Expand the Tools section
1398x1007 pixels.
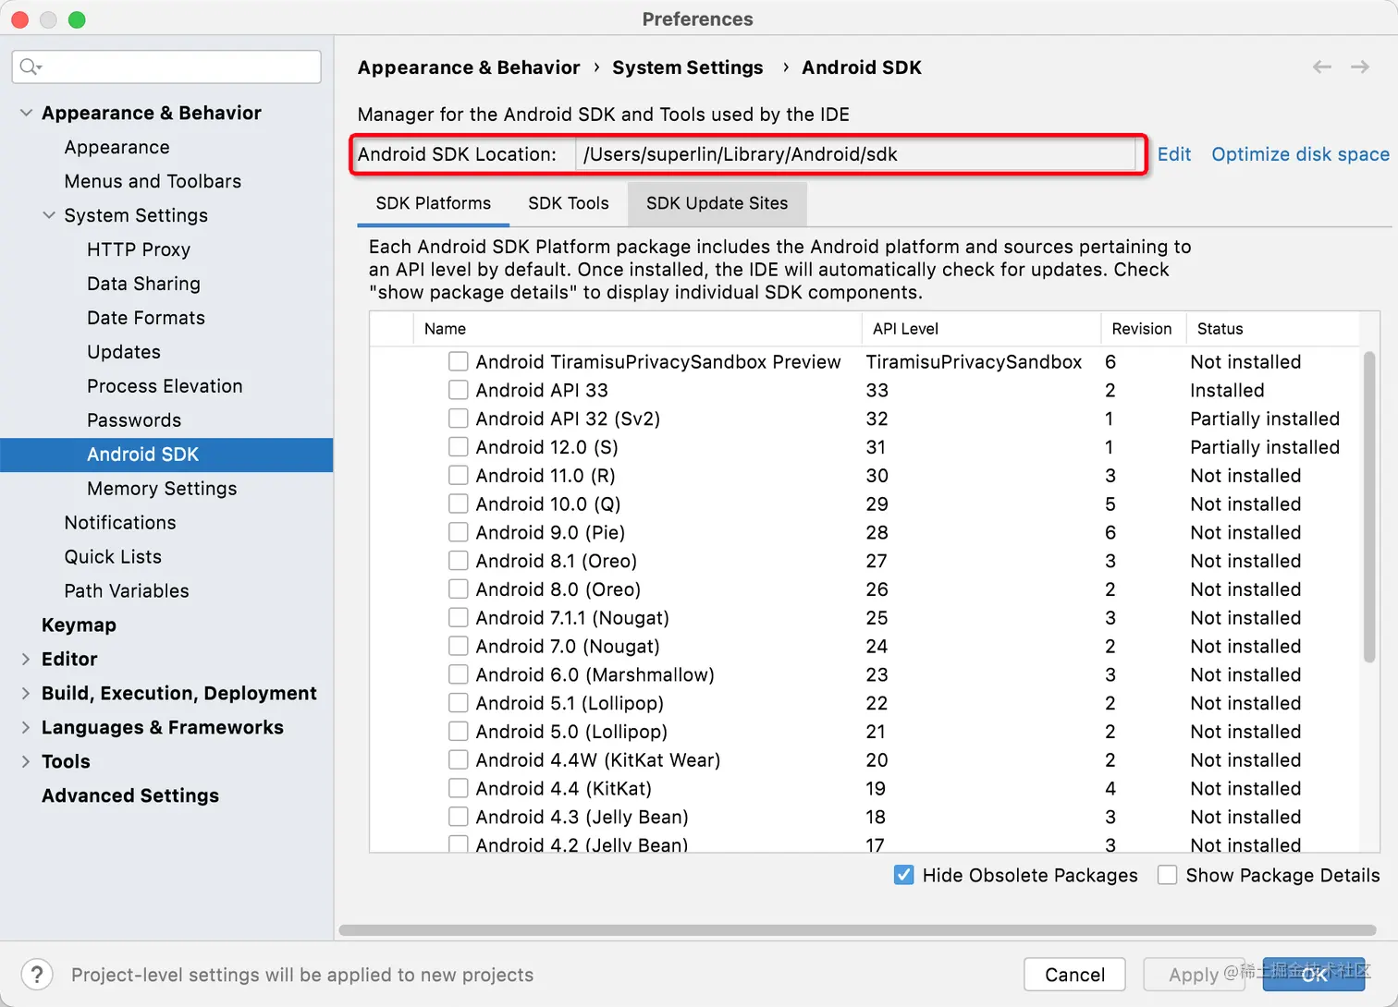(x=26, y=761)
